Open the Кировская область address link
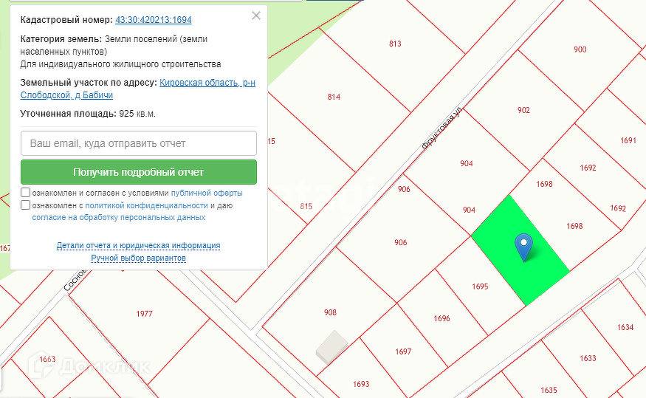The width and height of the screenshot is (646, 398). pyautogui.click(x=137, y=89)
